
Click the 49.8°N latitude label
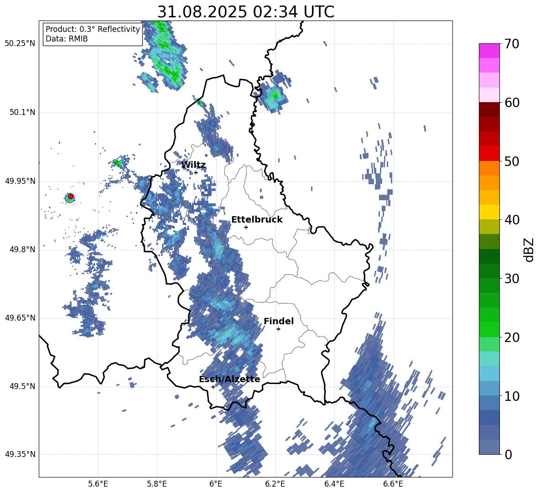coord(22,249)
